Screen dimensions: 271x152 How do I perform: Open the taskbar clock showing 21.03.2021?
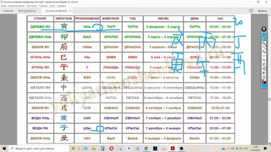click(255, 148)
